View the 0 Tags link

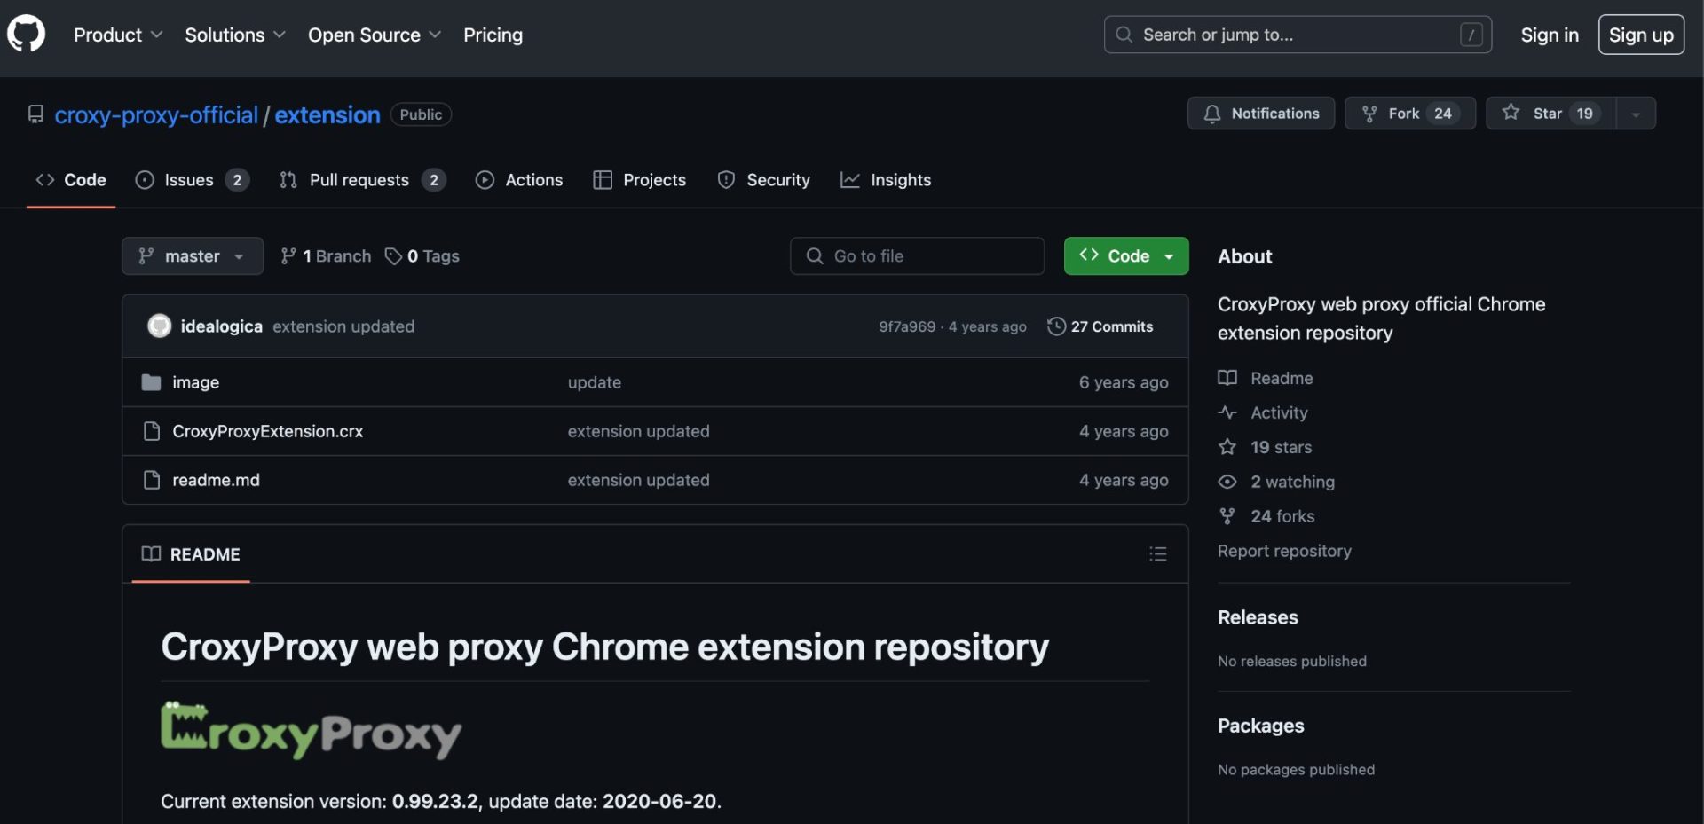(422, 255)
